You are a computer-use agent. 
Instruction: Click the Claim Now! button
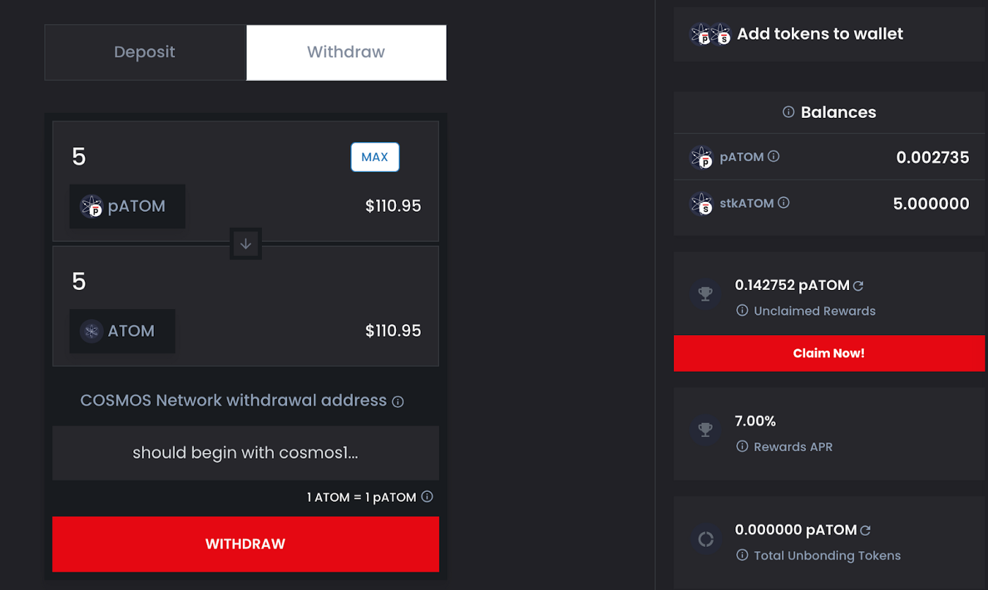tap(829, 353)
